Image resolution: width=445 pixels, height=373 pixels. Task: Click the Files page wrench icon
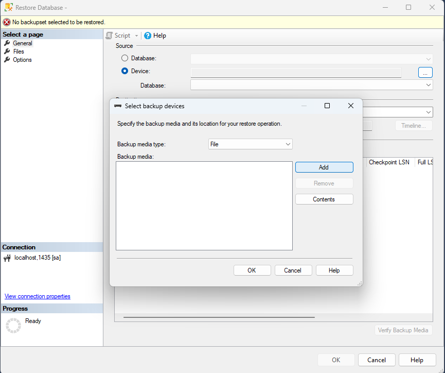click(7, 51)
